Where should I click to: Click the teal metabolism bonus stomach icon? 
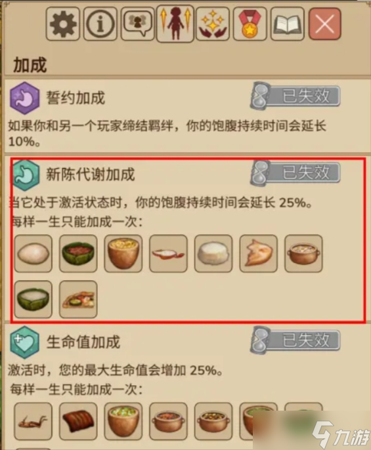point(25,174)
